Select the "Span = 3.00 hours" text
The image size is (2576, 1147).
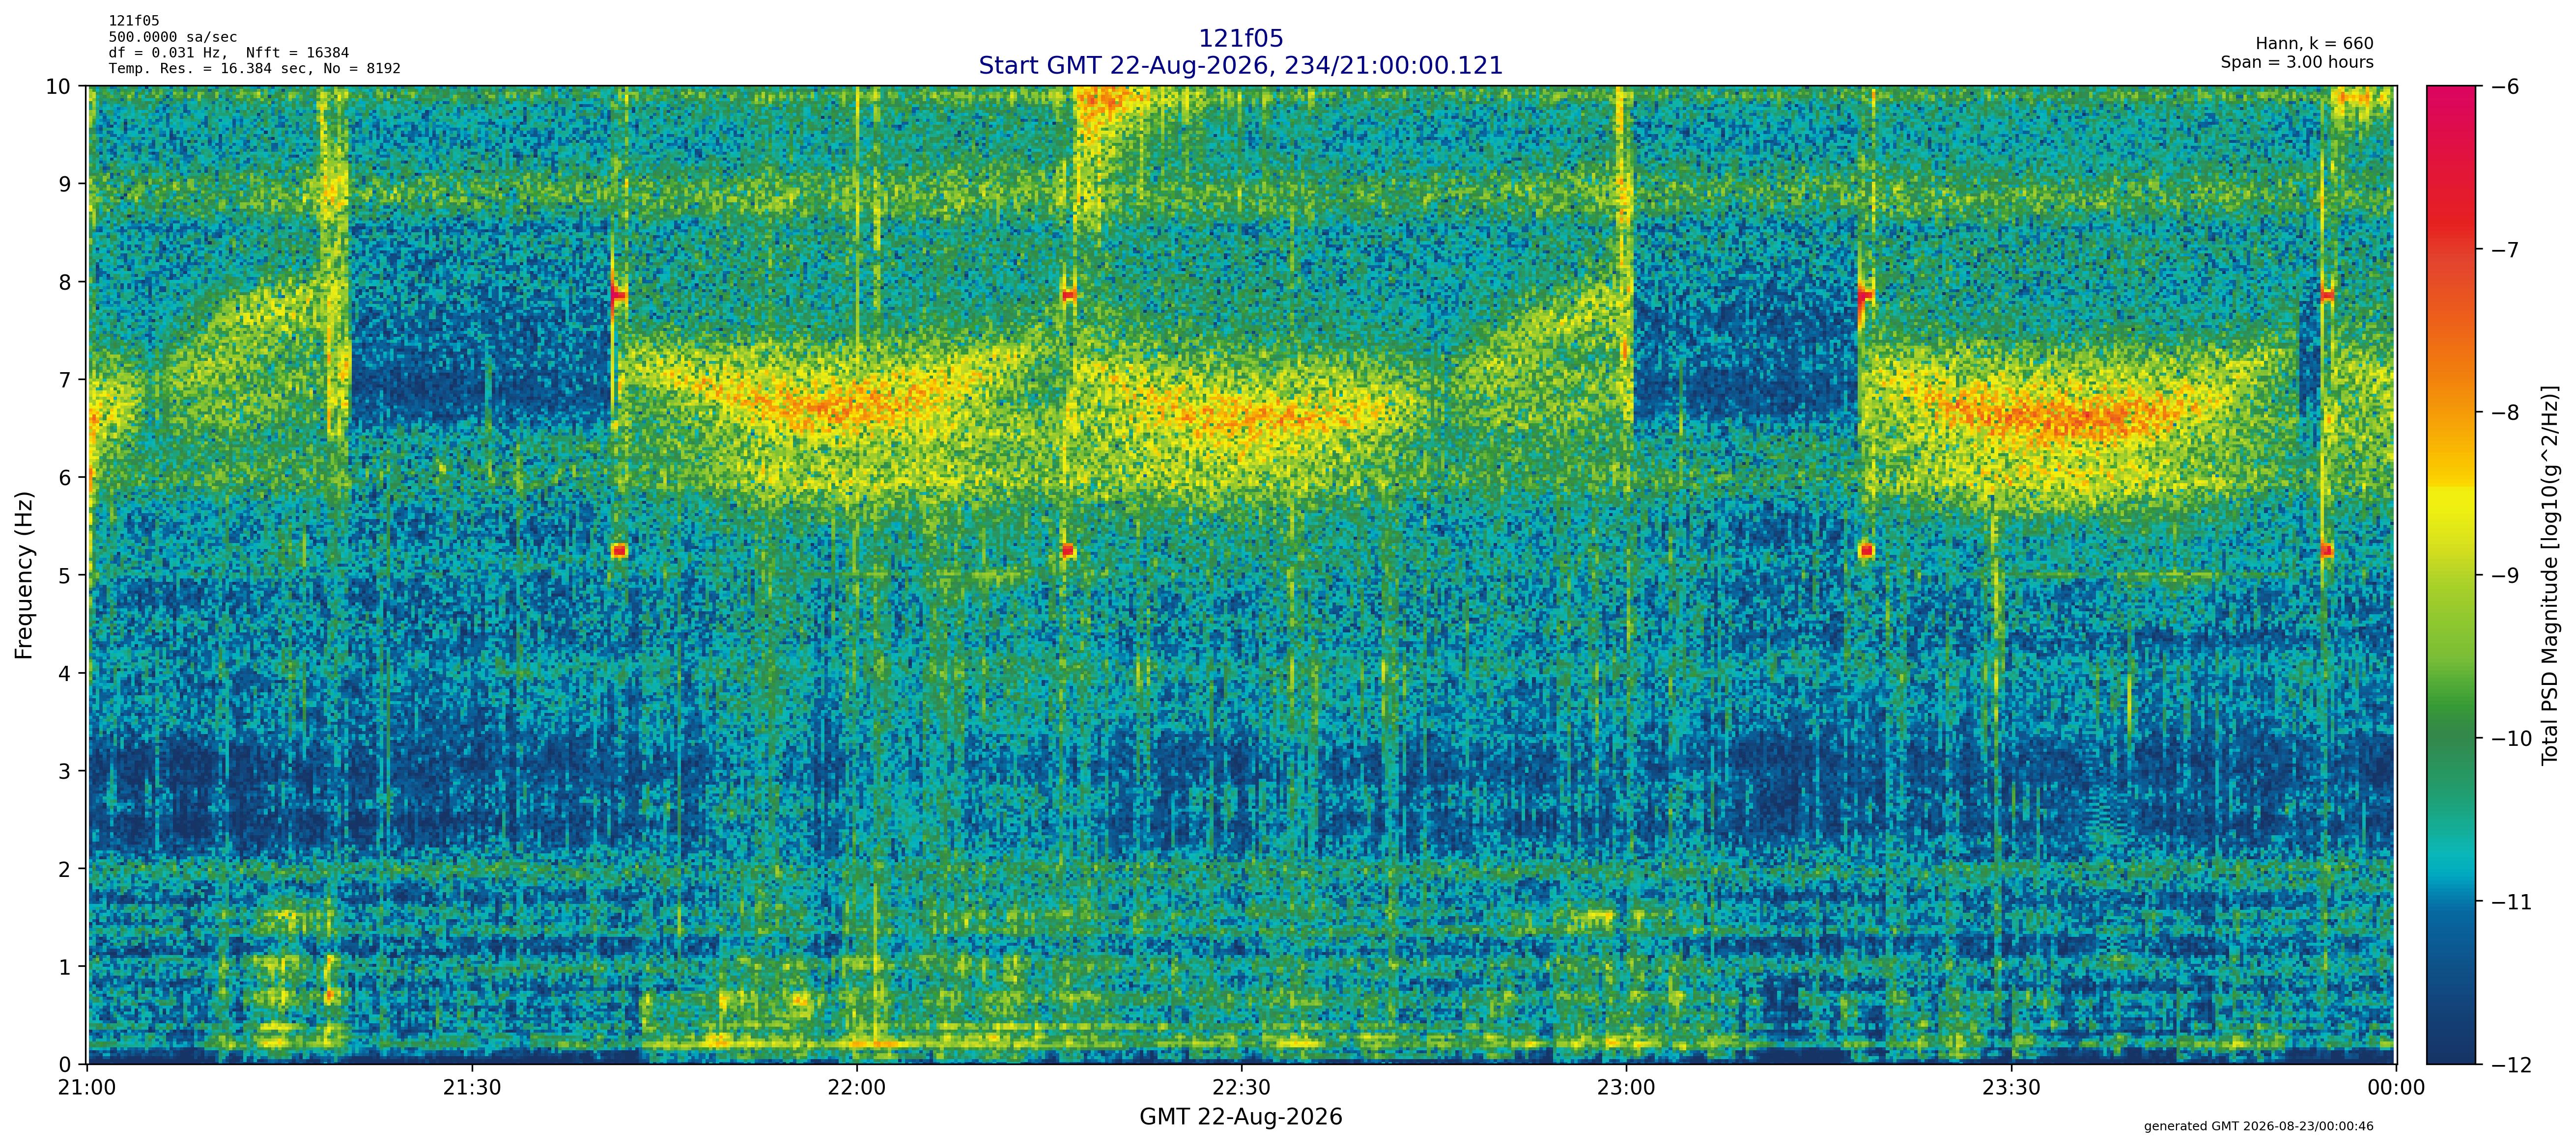click(x=2297, y=62)
